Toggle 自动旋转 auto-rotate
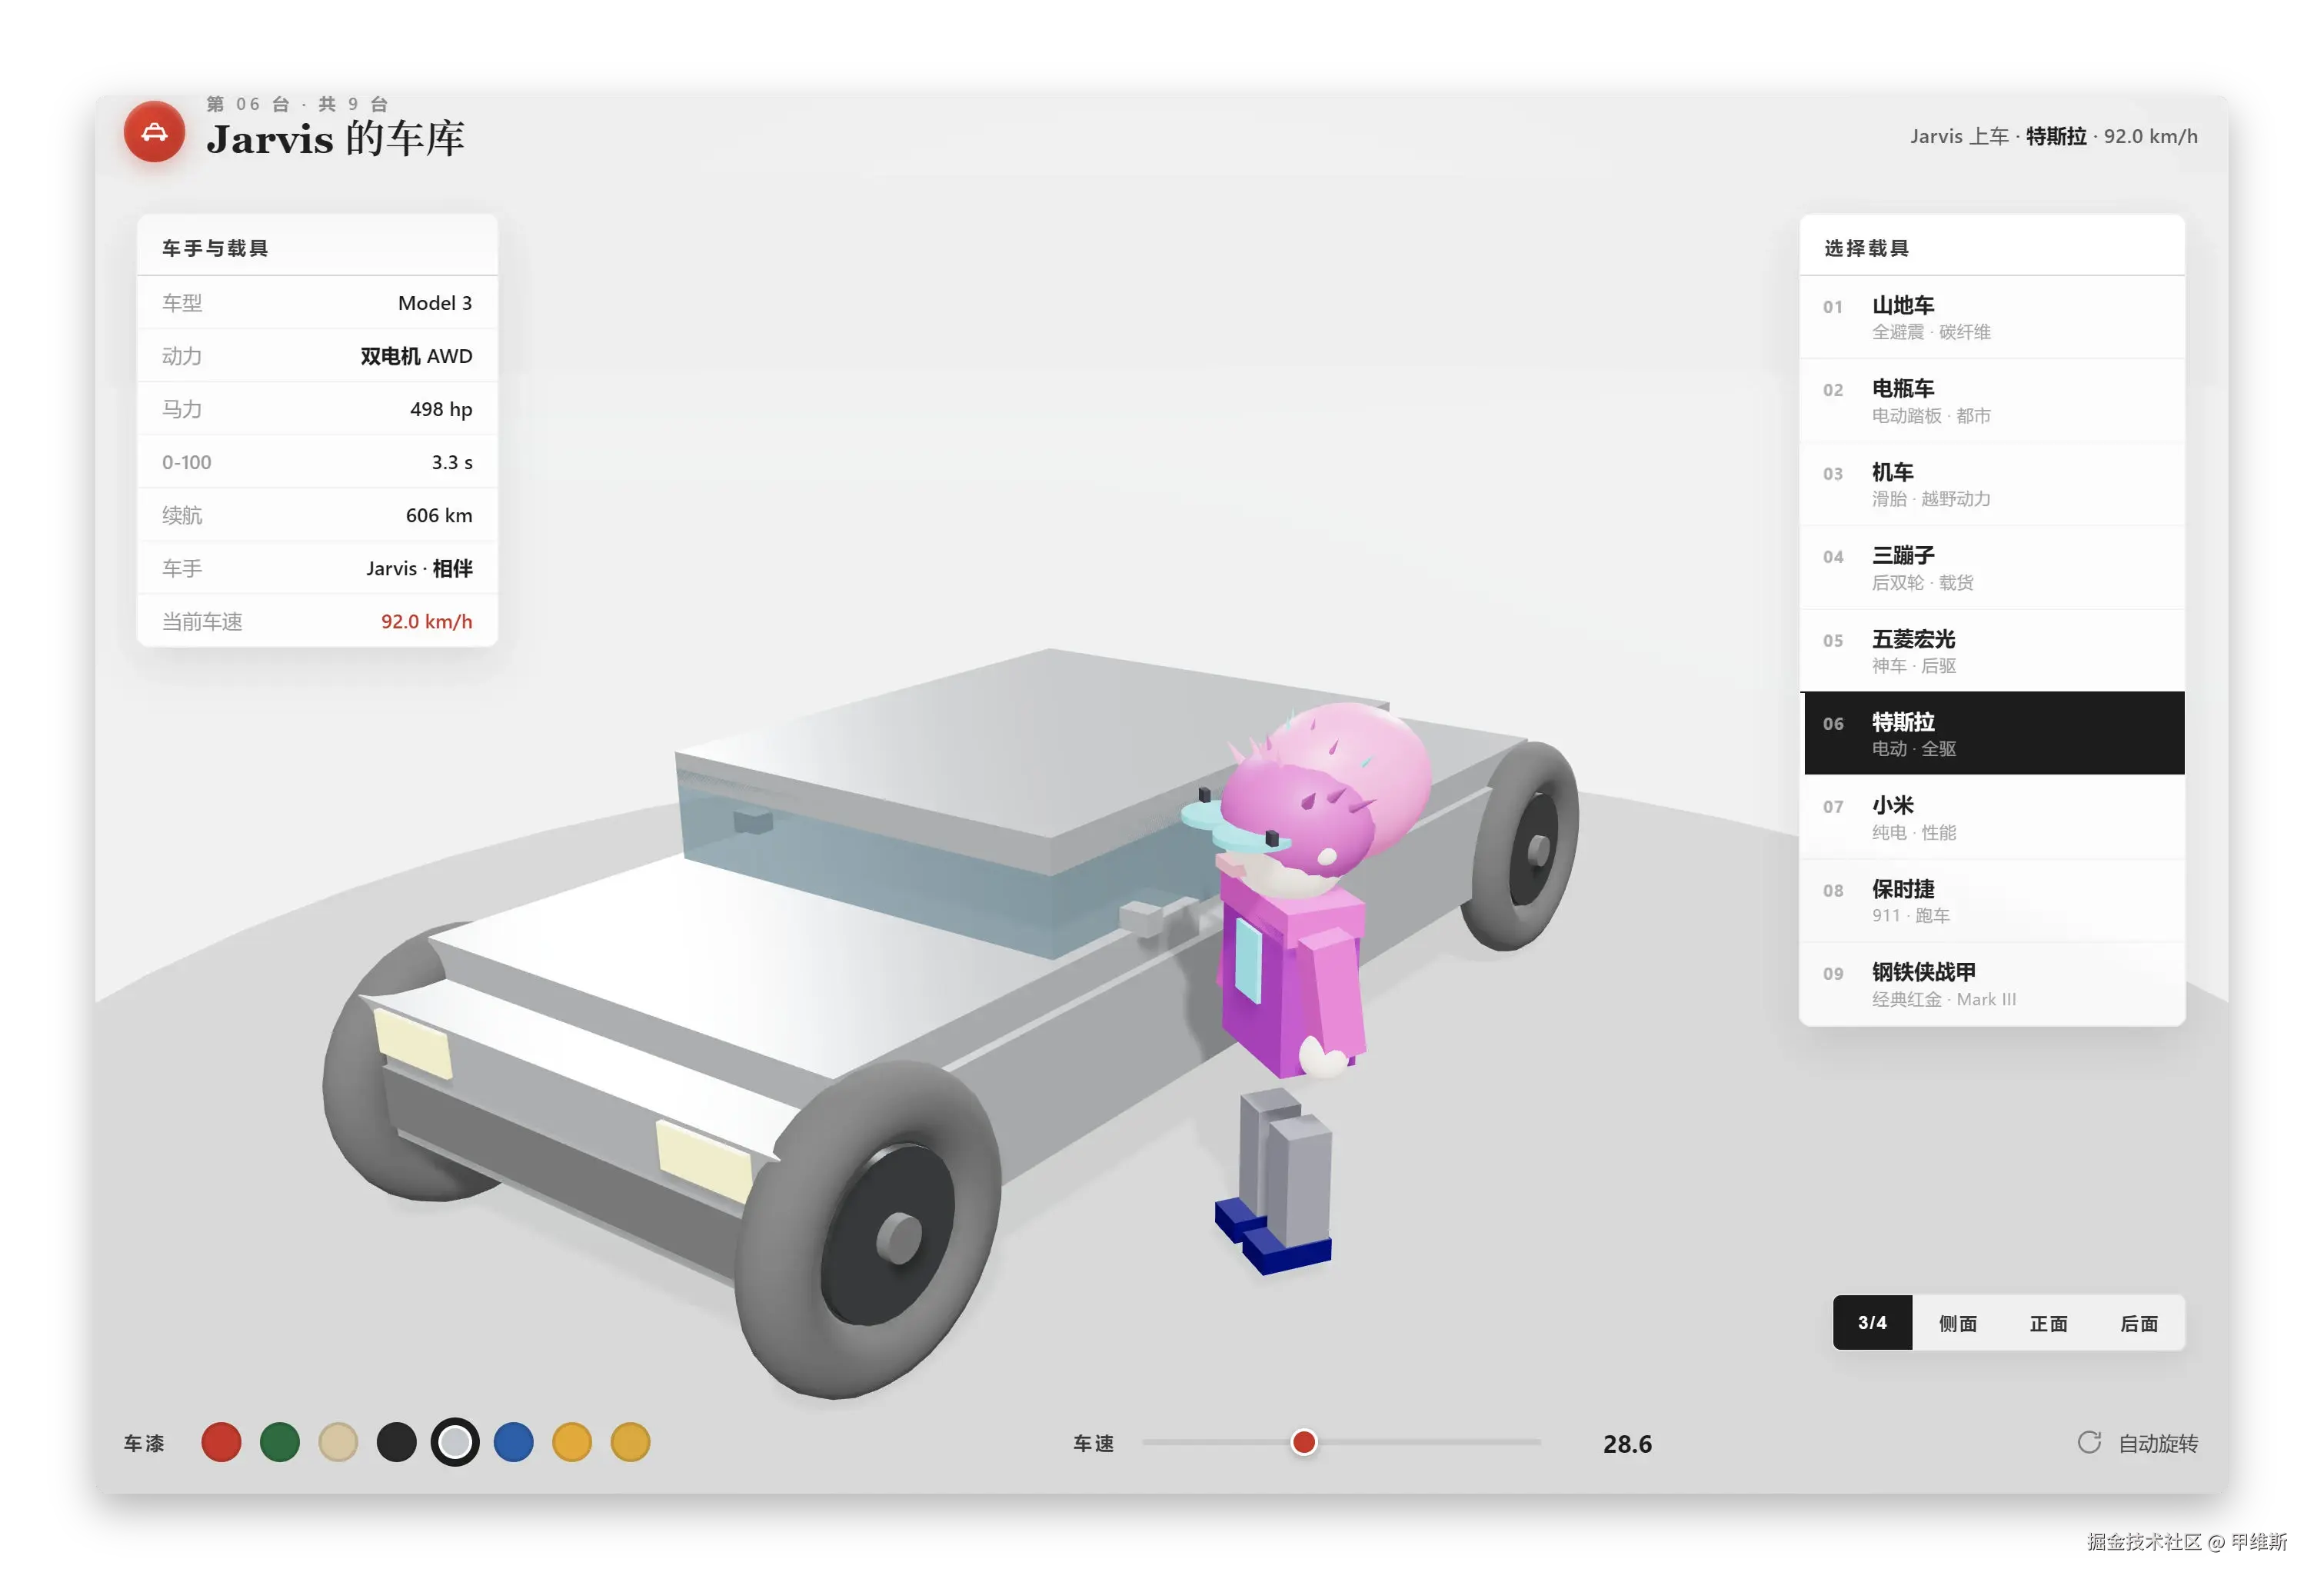2324x1589 pixels. click(2137, 1443)
